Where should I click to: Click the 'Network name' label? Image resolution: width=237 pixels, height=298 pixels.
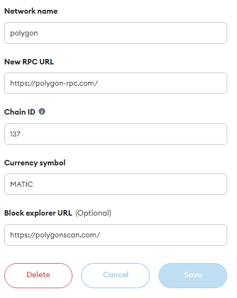31,11
